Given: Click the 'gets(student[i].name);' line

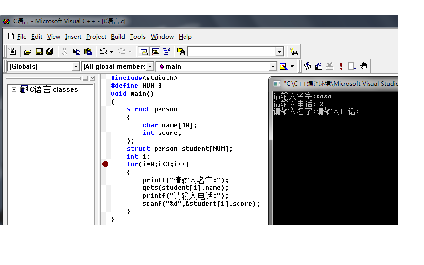Looking at the screenshot, I should coord(185,187).
